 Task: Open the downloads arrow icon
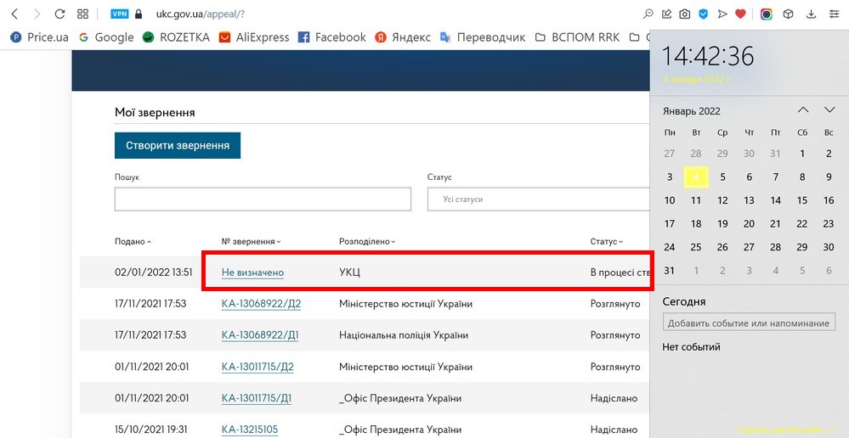pos(811,14)
